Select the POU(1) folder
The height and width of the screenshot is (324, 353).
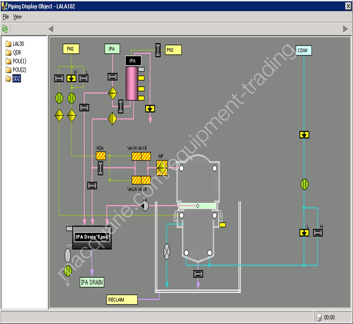[16, 61]
